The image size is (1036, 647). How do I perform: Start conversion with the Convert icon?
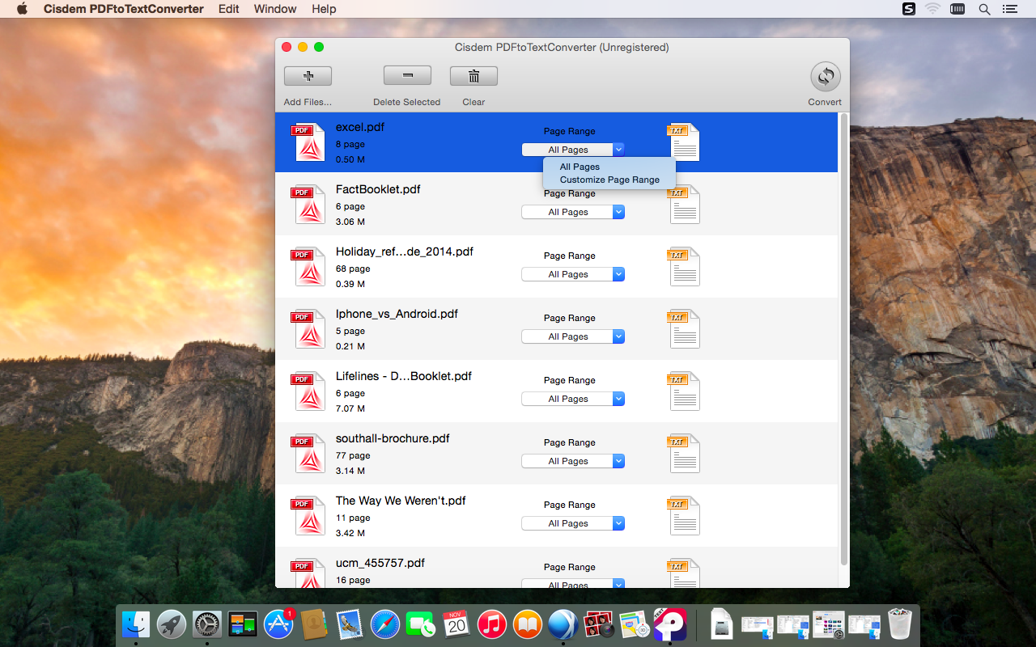pos(825,77)
